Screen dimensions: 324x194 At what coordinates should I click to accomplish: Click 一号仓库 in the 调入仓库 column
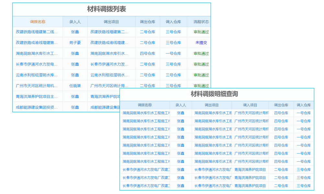pyautogui.click(x=174, y=53)
